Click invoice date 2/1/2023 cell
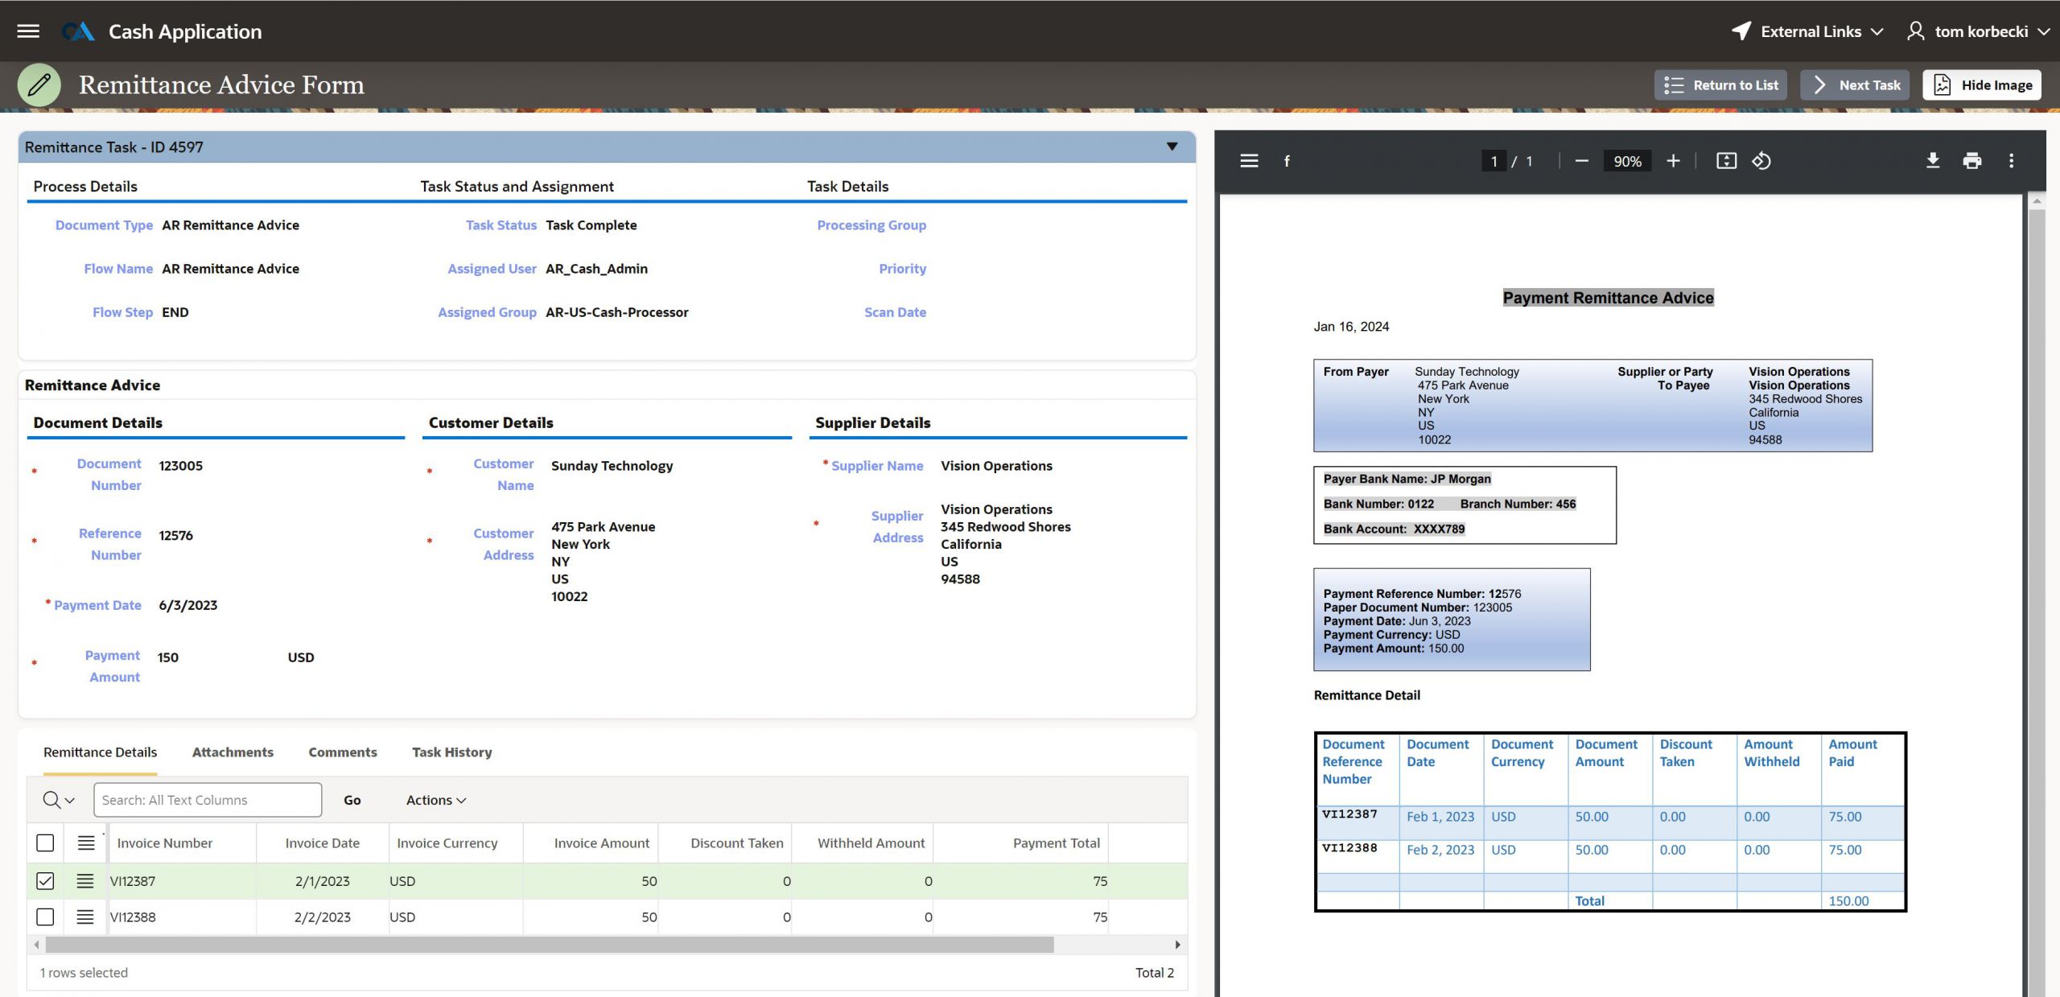 (x=322, y=881)
